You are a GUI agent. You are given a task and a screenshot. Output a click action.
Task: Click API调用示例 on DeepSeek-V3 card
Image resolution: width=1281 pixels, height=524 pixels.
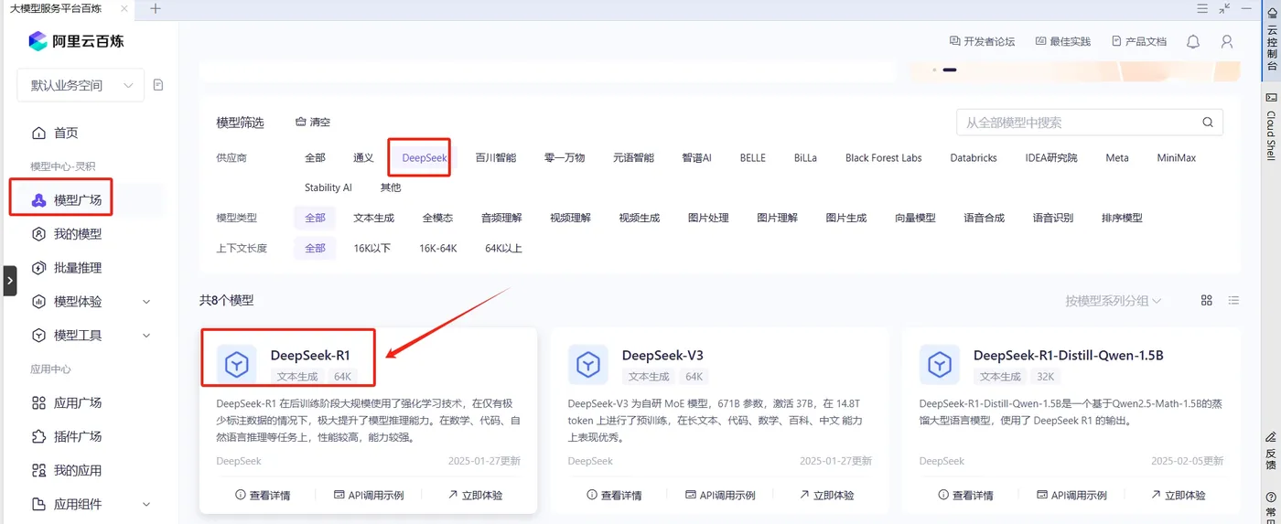[720, 495]
